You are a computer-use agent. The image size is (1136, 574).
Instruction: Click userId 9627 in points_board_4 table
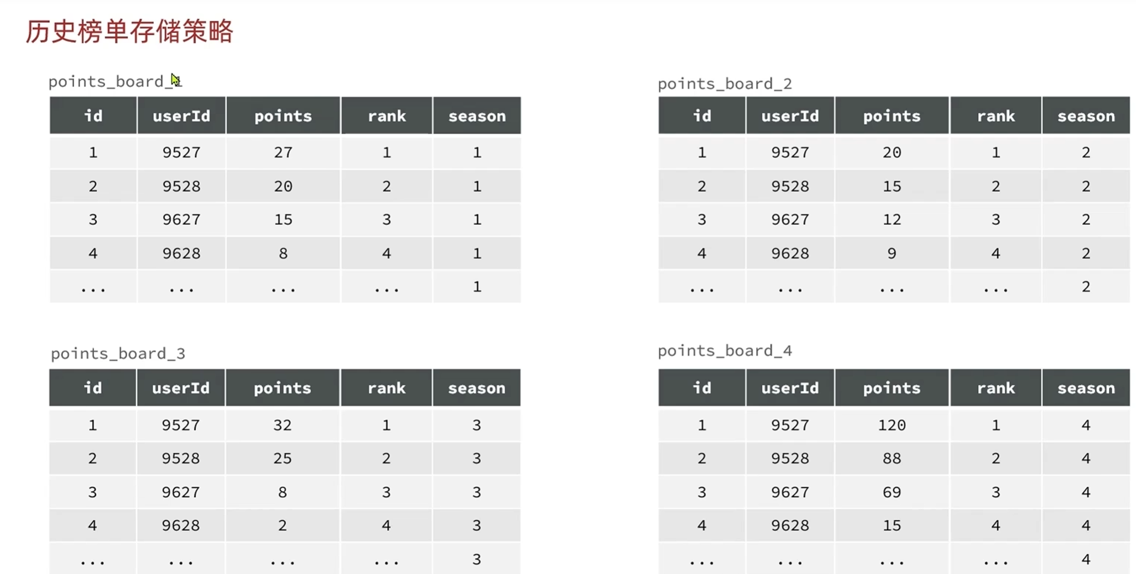coord(790,492)
